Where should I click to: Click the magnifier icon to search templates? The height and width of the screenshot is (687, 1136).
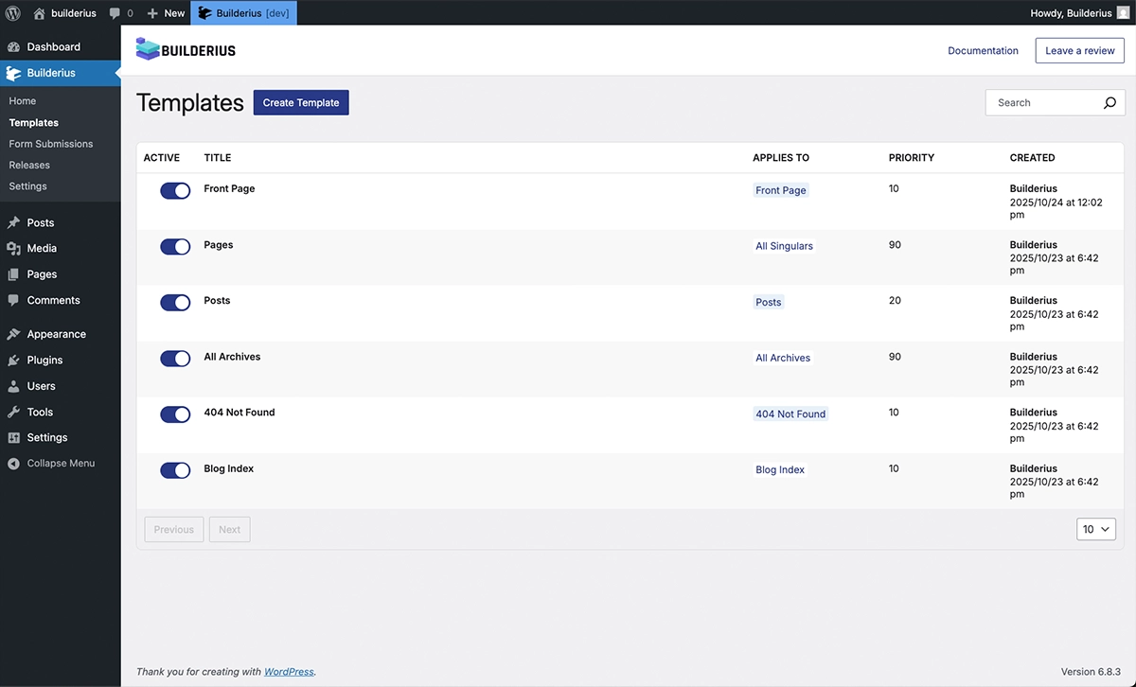(x=1109, y=102)
